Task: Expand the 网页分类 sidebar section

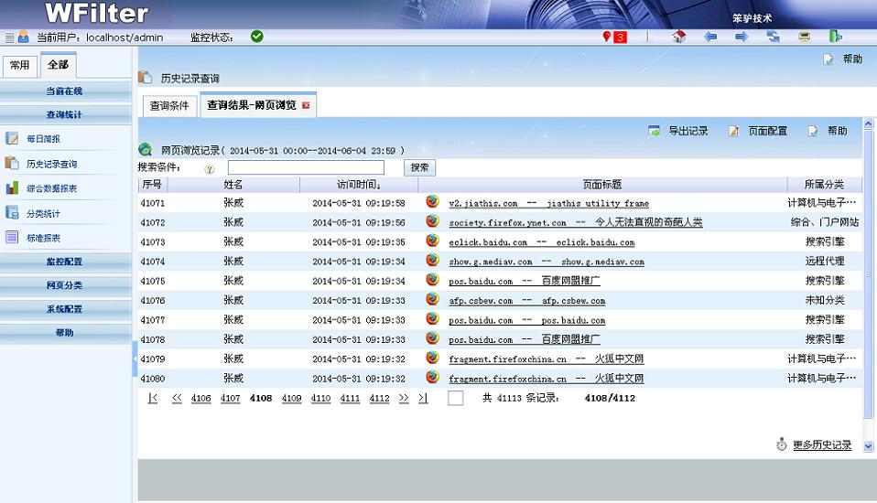Action: (x=64, y=285)
